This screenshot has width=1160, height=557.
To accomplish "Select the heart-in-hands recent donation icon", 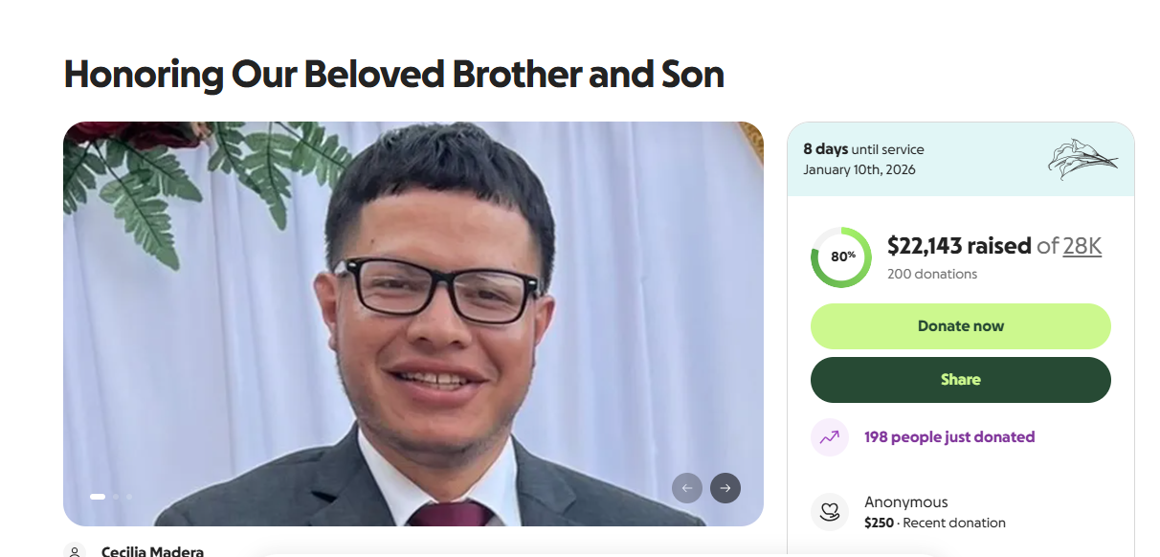I will point(829,512).
